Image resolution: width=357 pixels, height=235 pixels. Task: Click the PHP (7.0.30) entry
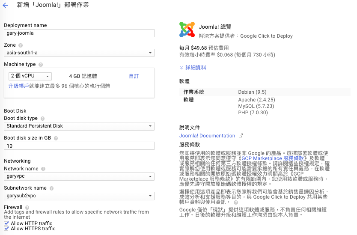(253, 113)
